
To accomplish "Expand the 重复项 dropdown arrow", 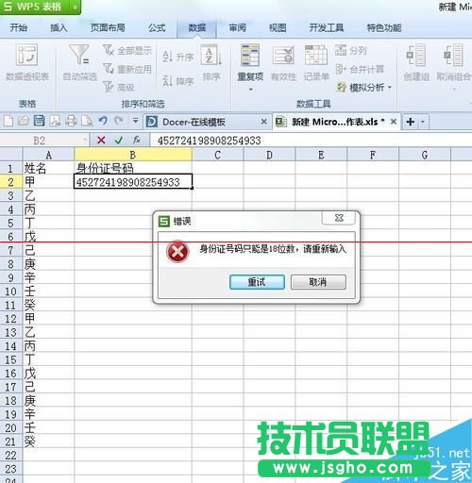I will coord(251,90).
